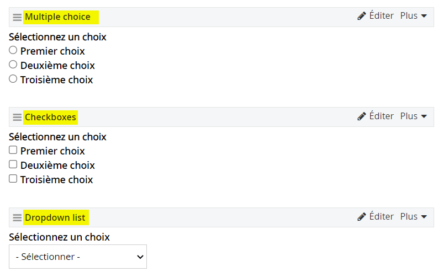Check the Premier choix checkbox
Screen dimensions: 443x277
tap(13, 150)
